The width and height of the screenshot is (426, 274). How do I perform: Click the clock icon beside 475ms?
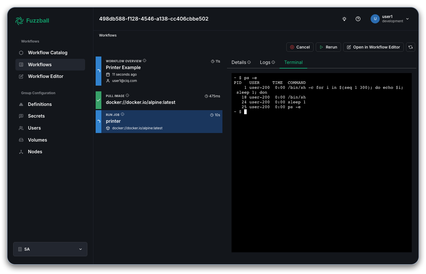point(206,96)
